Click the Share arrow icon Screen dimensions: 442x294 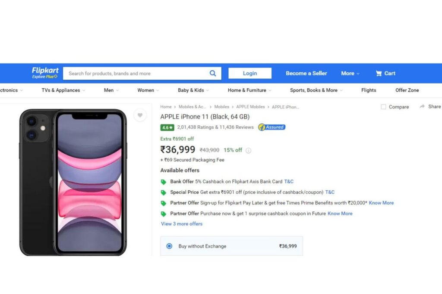[422, 106]
